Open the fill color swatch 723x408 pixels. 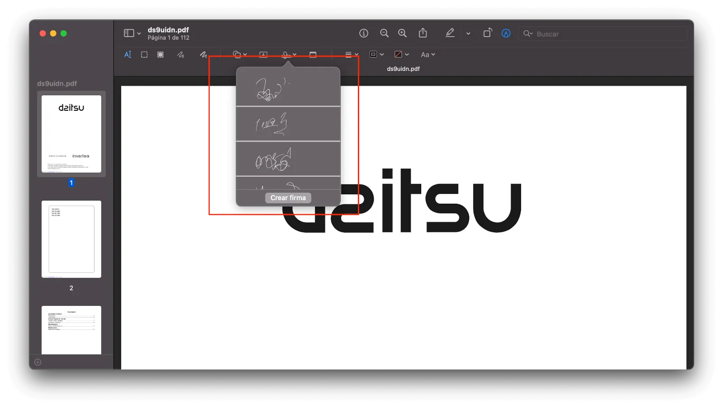401,55
